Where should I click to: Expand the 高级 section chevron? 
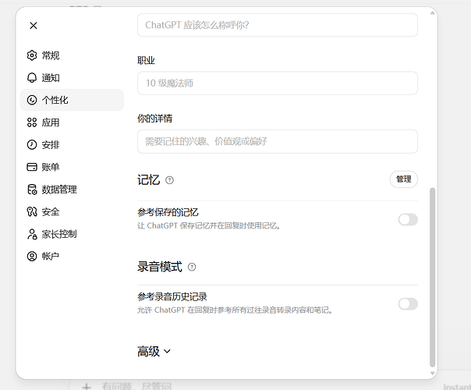pos(167,351)
